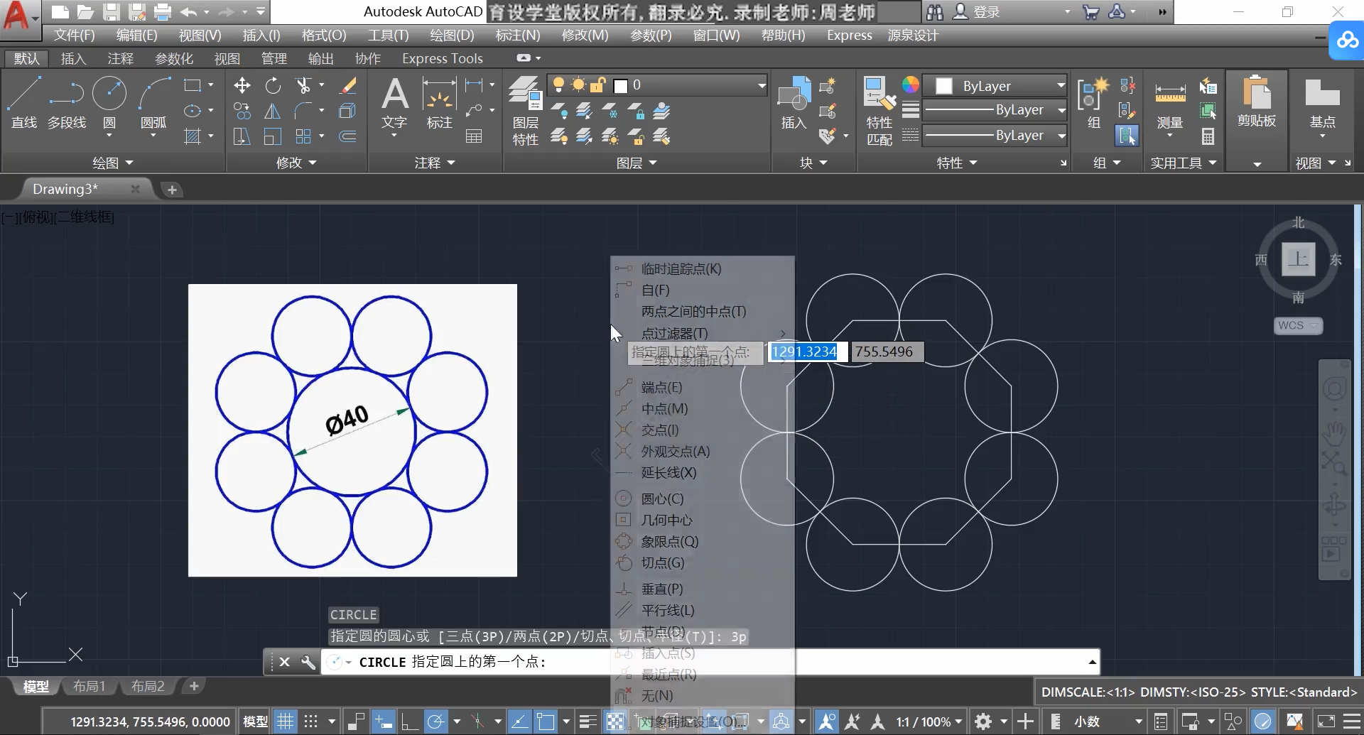Click the Text (文字) tool
The height and width of the screenshot is (735, 1364).
[394, 104]
